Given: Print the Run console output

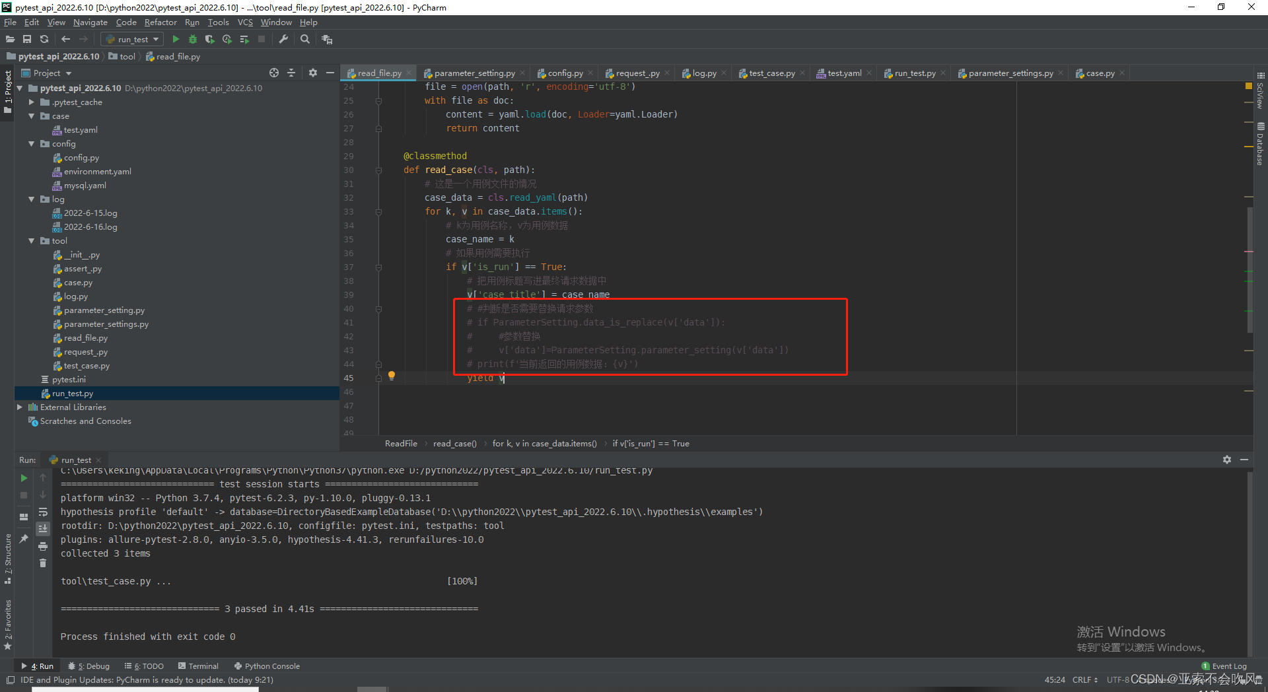Looking at the screenshot, I should pyautogui.click(x=43, y=546).
